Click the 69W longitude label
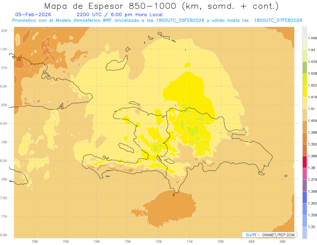Screen dimensions: 317x245 [x=251, y=242]
